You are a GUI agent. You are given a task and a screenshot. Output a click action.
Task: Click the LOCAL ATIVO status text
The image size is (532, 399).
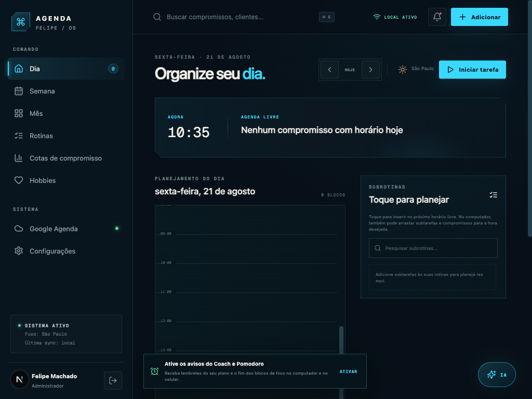[x=401, y=17]
